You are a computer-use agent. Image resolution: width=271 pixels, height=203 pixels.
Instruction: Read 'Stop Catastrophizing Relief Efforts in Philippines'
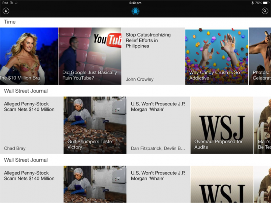tap(153, 56)
